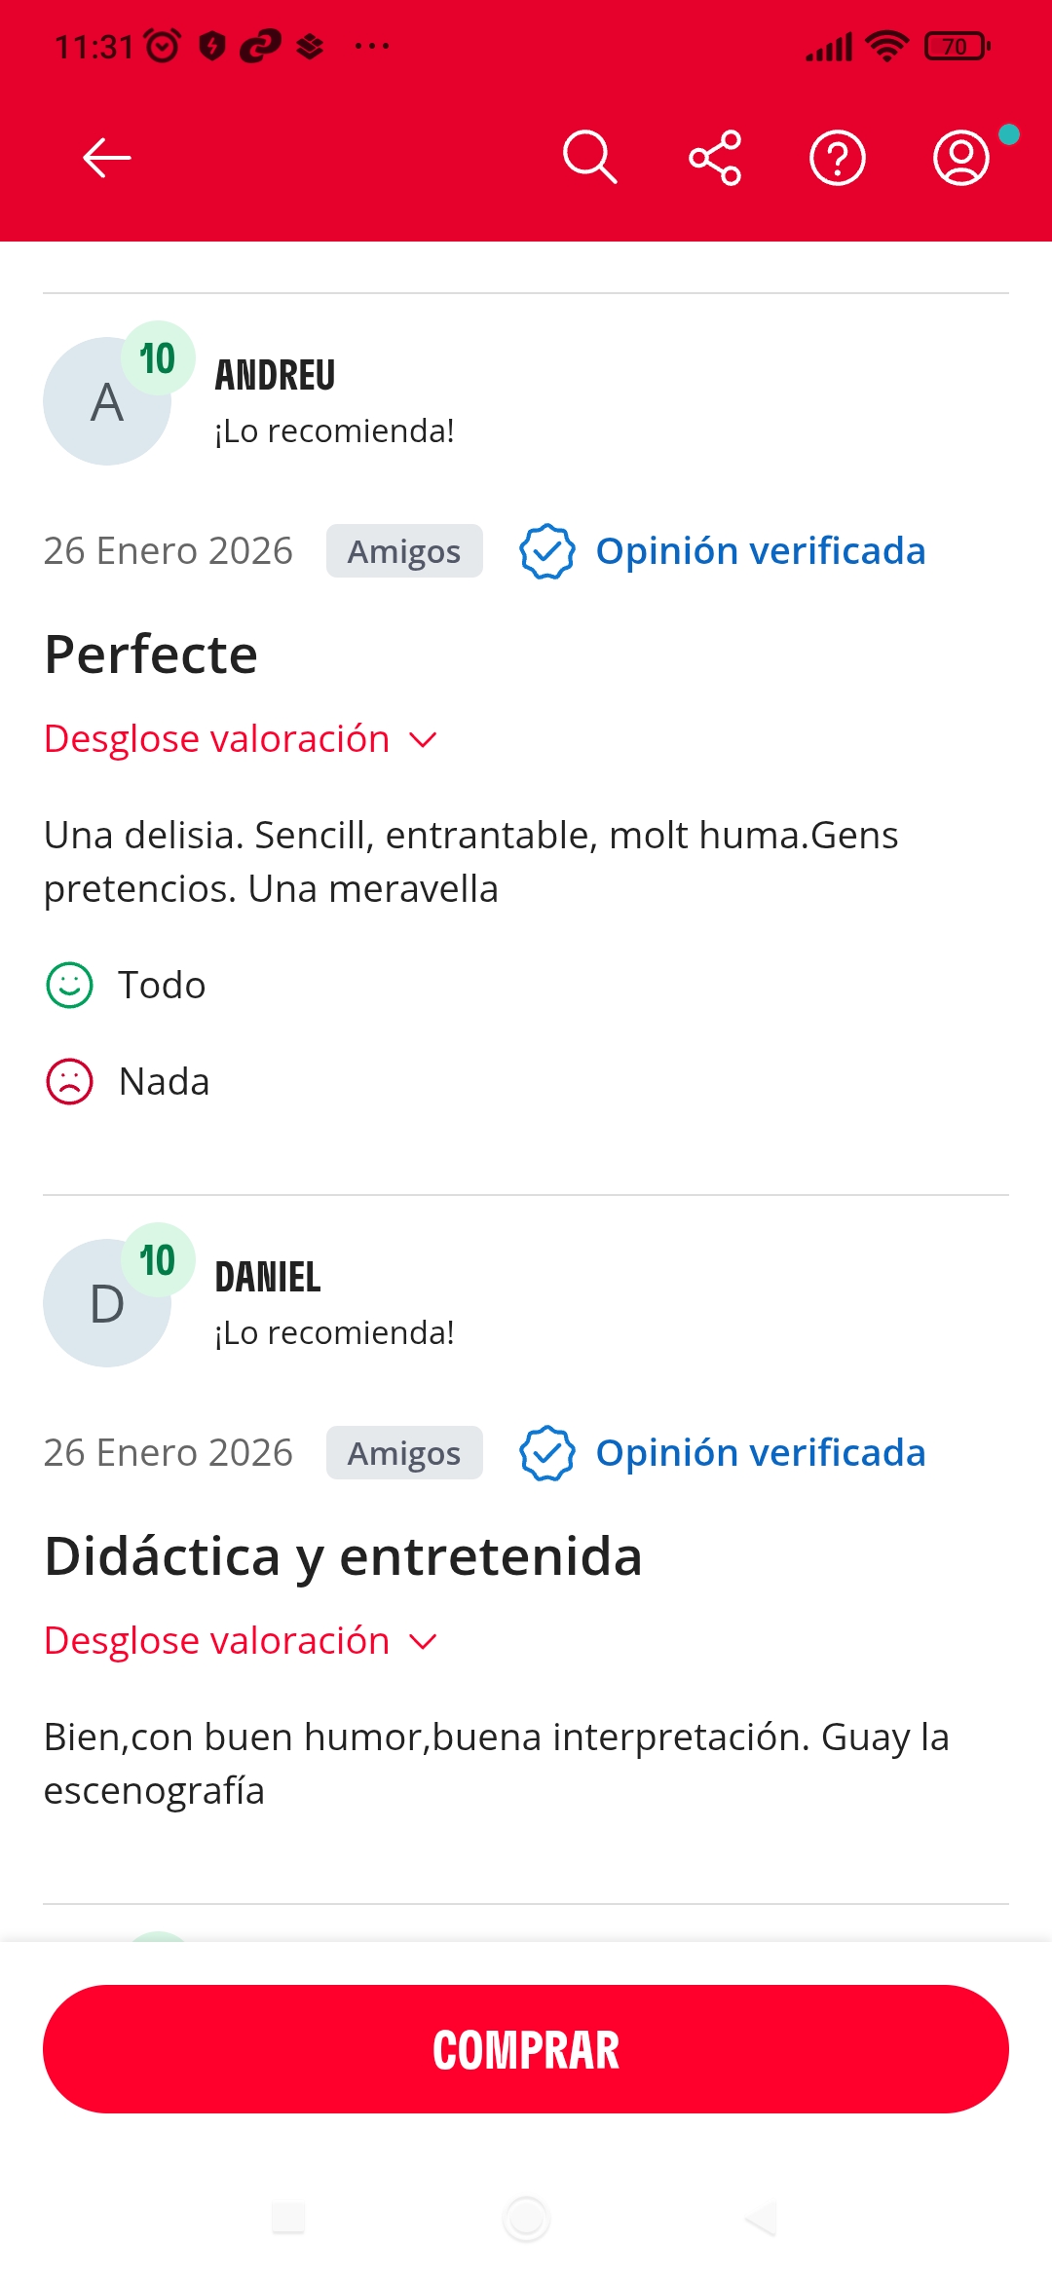Tap the green smiley face icon
The width and height of the screenshot is (1052, 2279).
pos(70,986)
